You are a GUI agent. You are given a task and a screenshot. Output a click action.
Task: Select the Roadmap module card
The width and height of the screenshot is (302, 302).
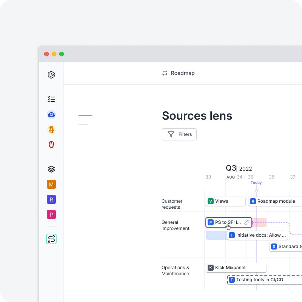[x=274, y=201]
